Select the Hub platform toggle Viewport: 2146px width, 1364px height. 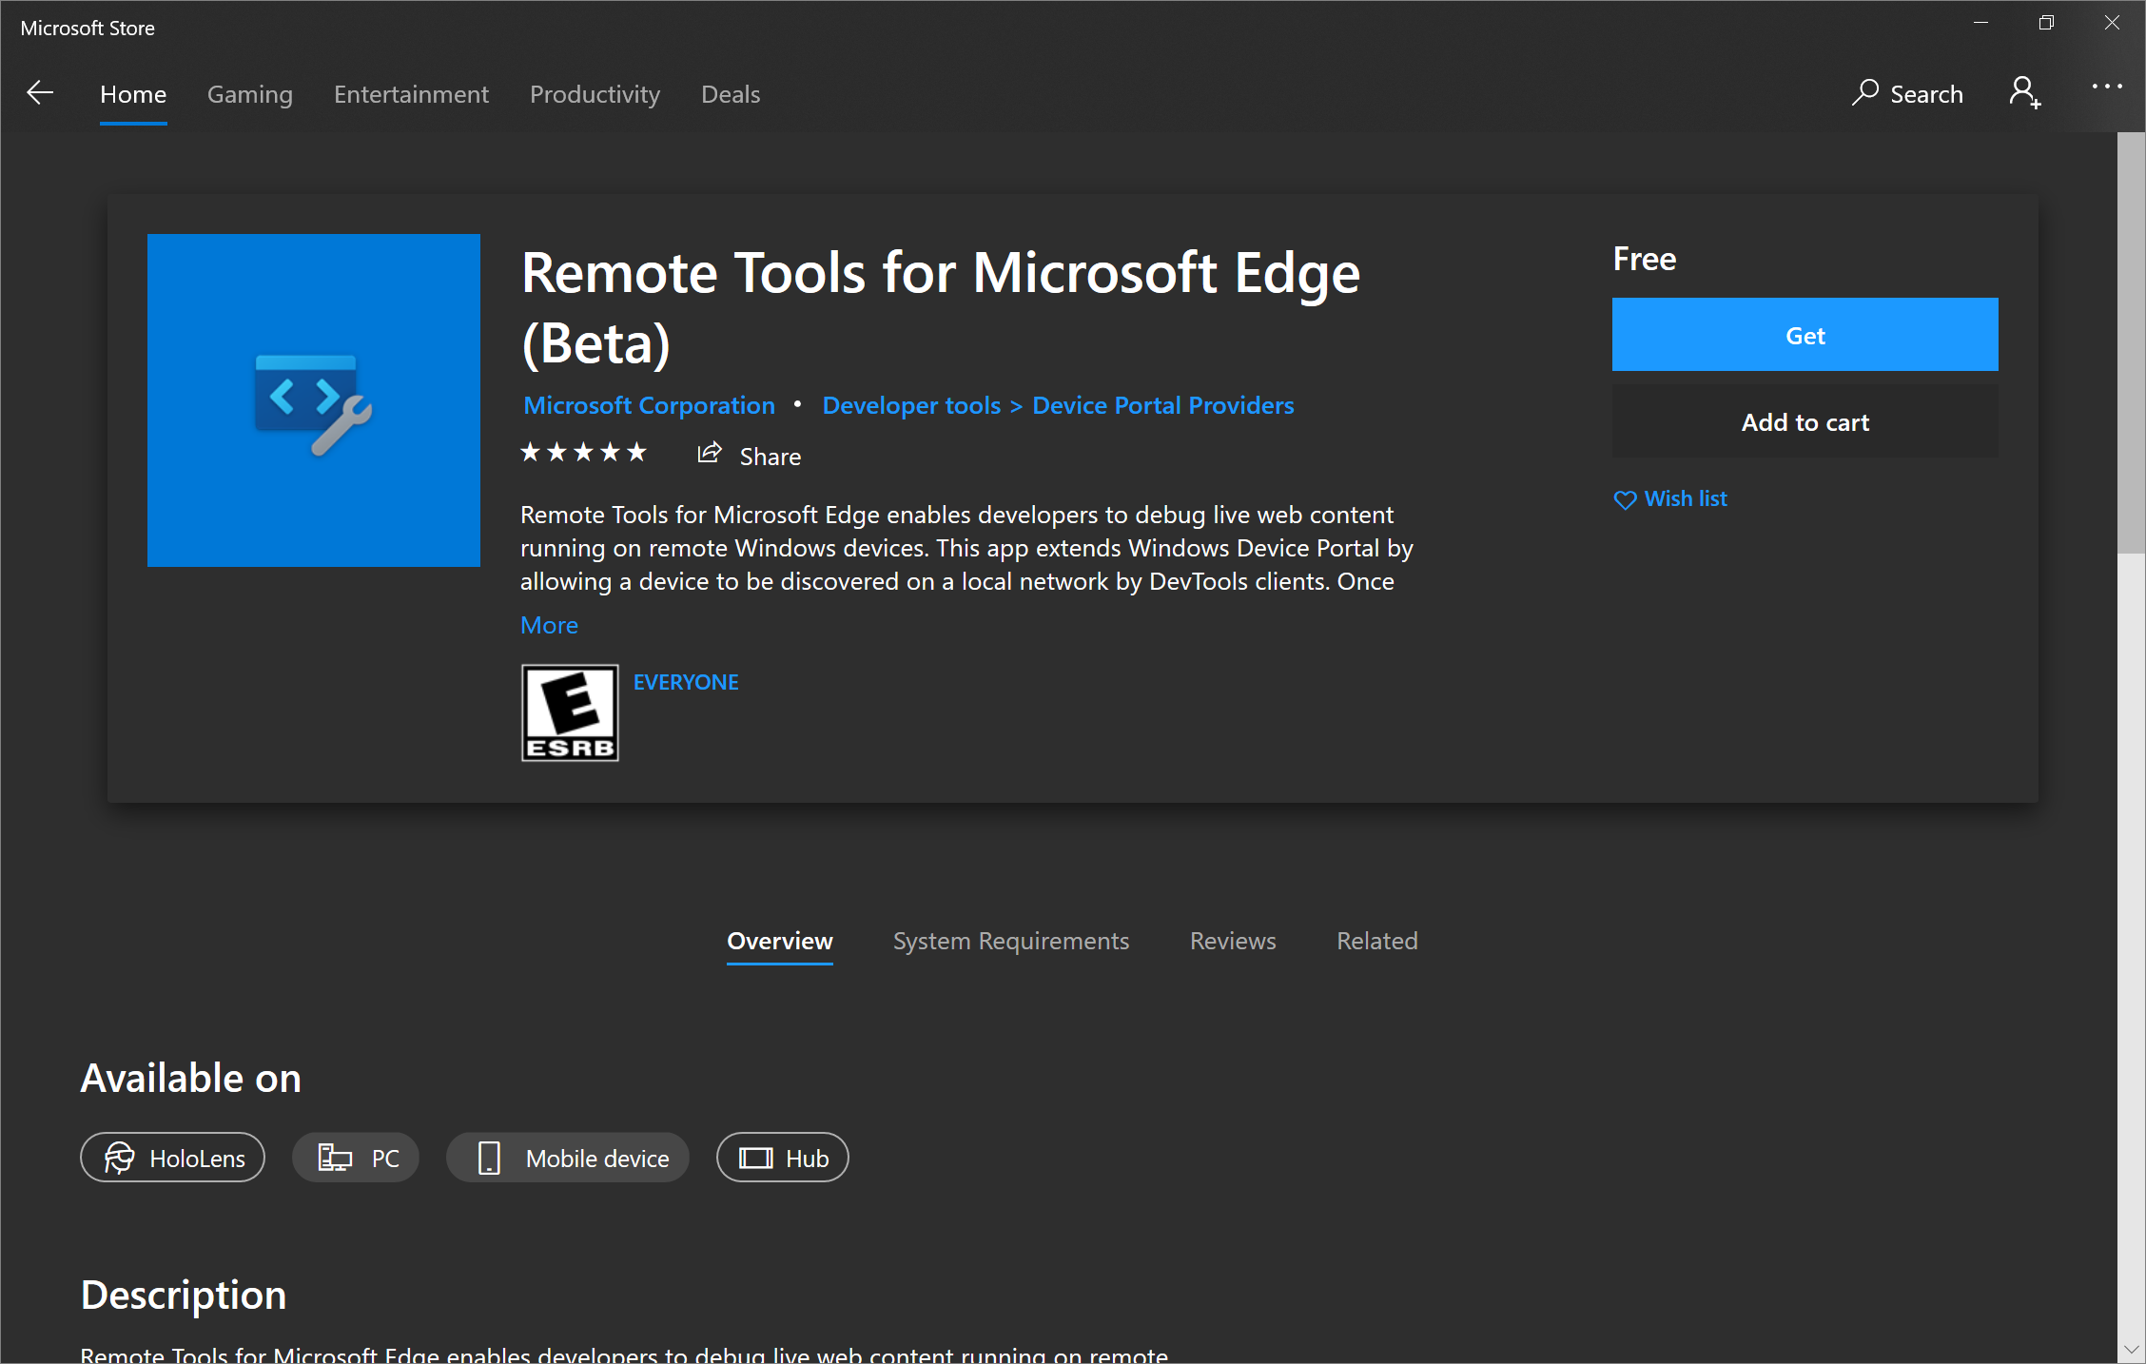pyautogui.click(x=782, y=1159)
